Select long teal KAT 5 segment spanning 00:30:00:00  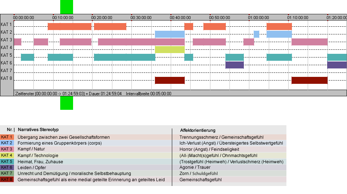tap(124, 57)
